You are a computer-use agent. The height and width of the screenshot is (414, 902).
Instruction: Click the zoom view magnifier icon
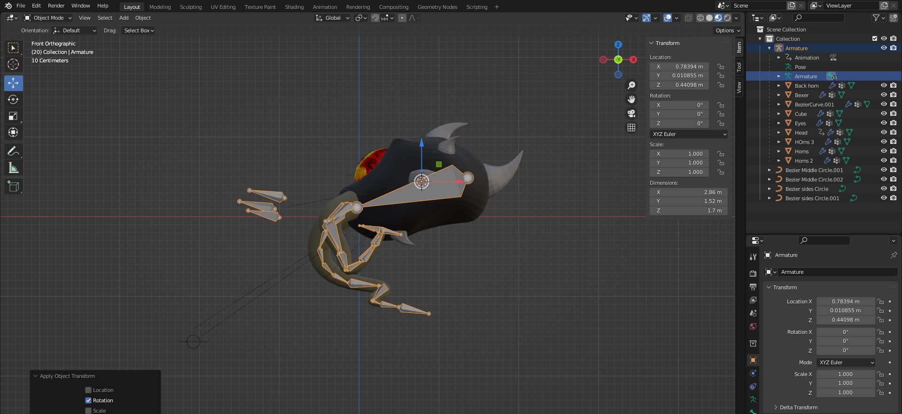pos(631,85)
